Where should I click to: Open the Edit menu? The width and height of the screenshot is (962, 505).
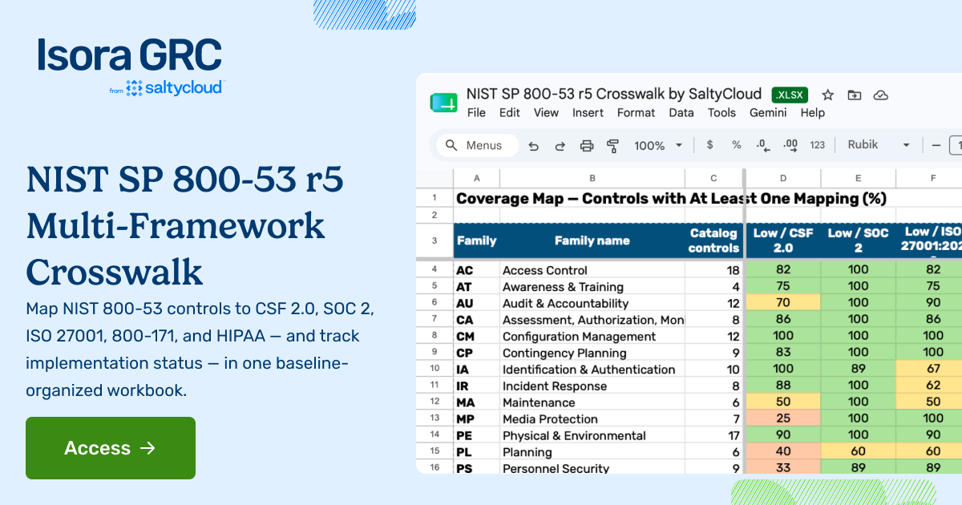point(509,113)
